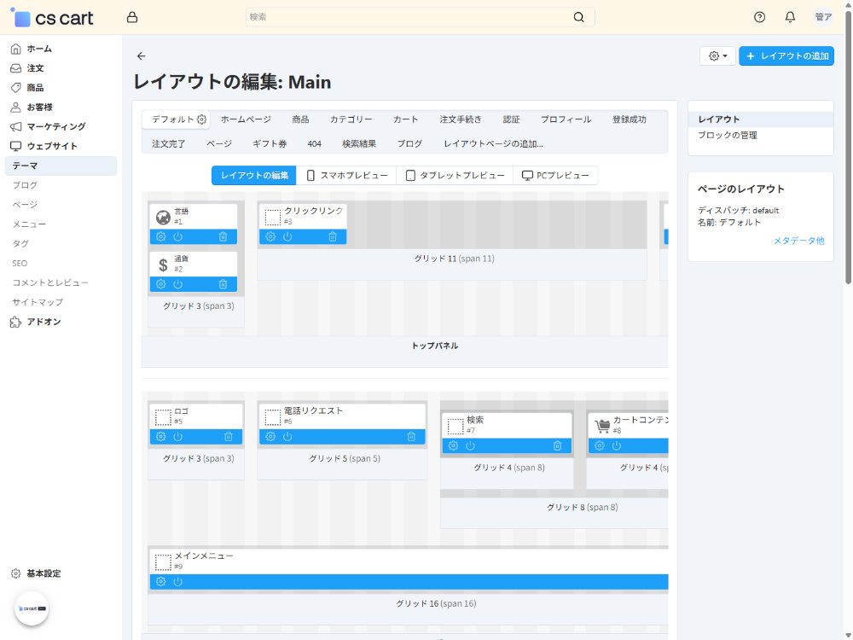Open settings gear on the 検索 block

pos(453,445)
